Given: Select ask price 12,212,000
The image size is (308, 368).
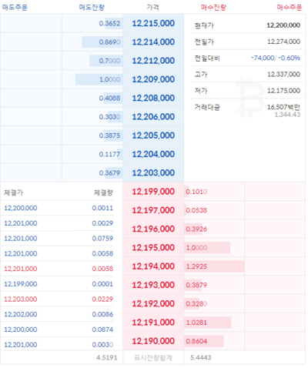Looking at the screenshot, I should 153,61.
